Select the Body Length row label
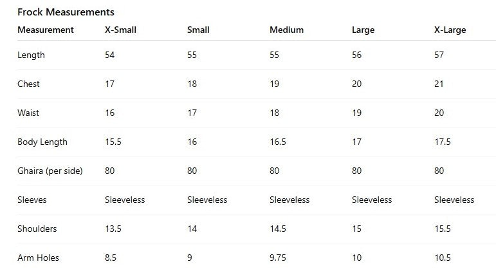The image size is (496, 273). coord(42,142)
